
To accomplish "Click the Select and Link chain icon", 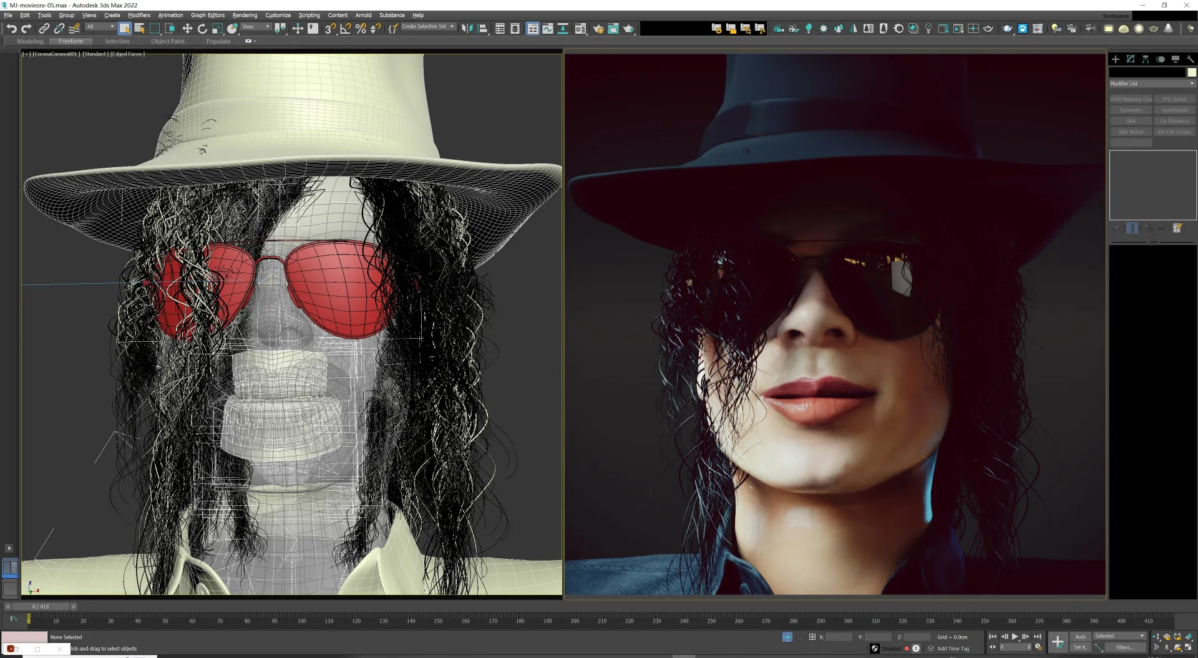I will [44, 29].
